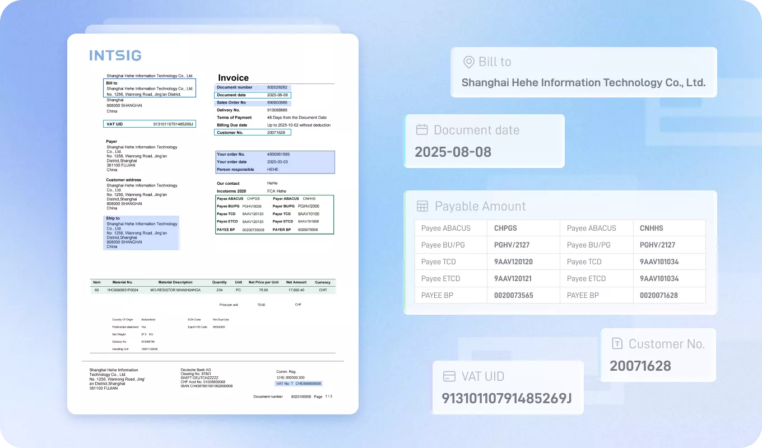Click the large 91310110791485269J value in VAT card
The height and width of the screenshot is (448, 762).
(x=507, y=398)
